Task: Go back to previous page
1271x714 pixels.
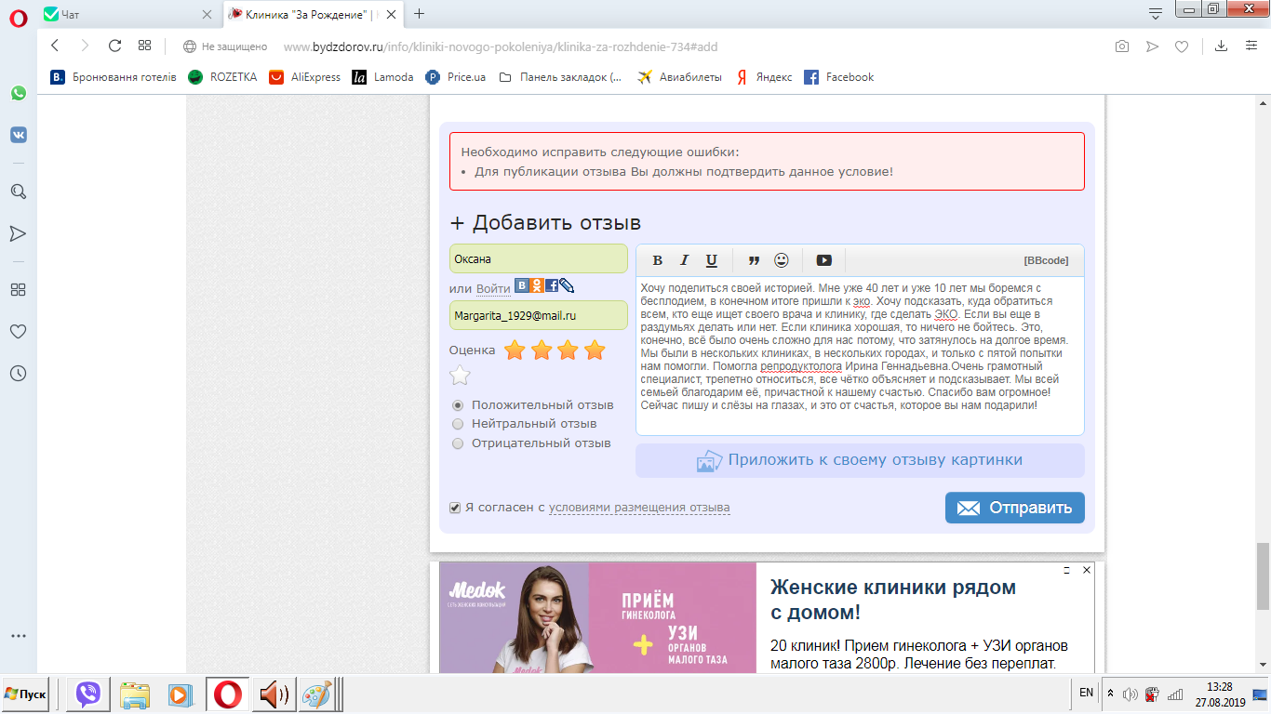Action: tap(55, 46)
